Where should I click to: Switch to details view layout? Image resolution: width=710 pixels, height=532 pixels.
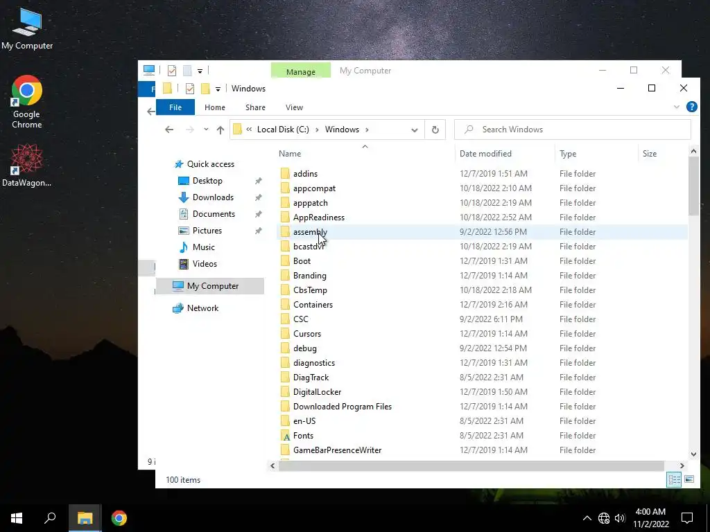click(x=674, y=479)
